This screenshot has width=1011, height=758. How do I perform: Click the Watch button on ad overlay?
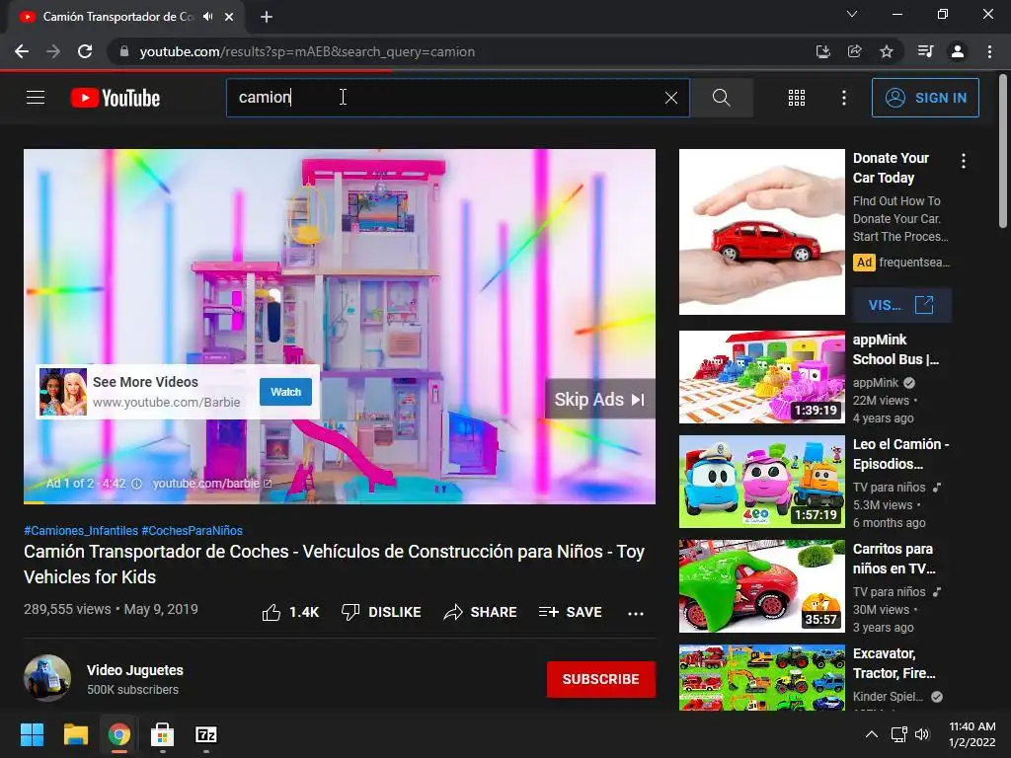click(285, 392)
